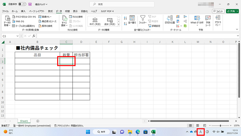Open the データの取得 (Get Data) dropdown

point(7,21)
